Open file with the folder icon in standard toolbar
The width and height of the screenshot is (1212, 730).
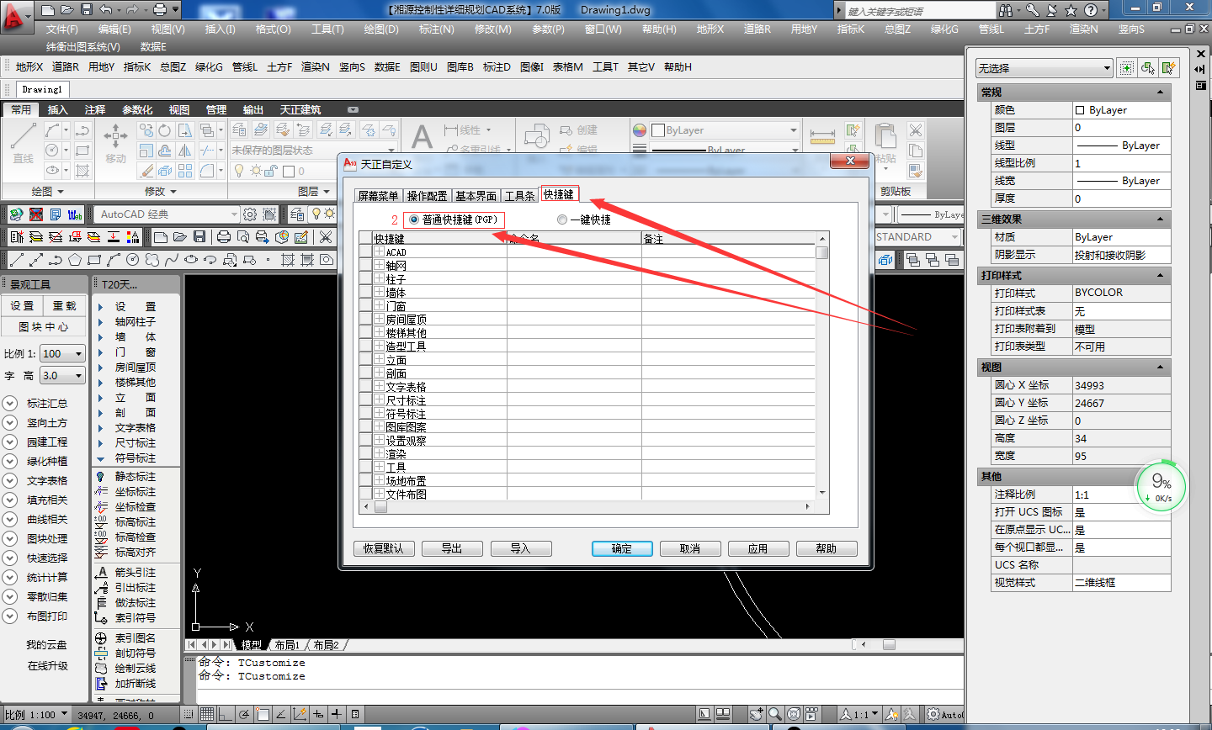(179, 237)
